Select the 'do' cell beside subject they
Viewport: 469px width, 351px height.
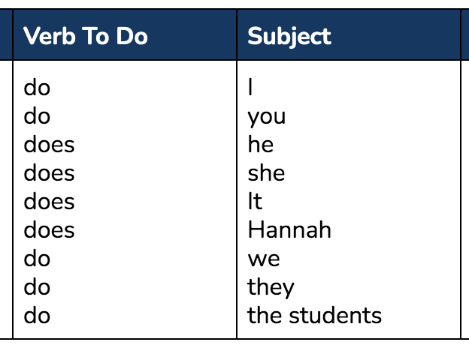(37, 287)
